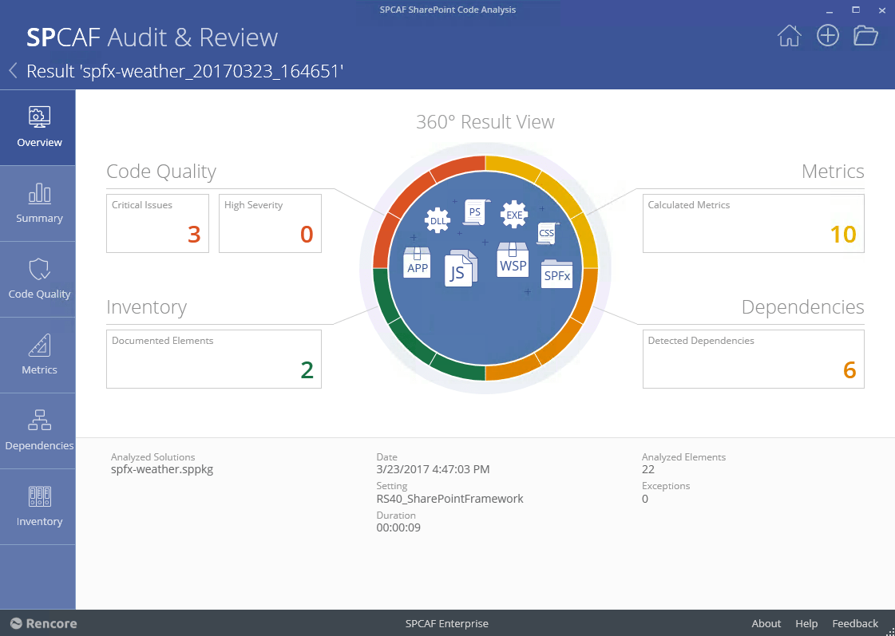895x636 pixels.
Task: Close the SPCAF window
Action: pos(882,10)
